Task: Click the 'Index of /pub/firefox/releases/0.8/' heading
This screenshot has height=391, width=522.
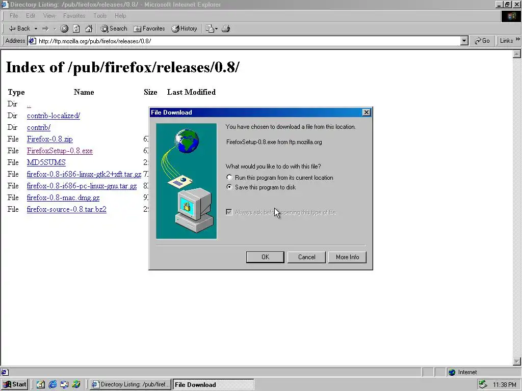Action: [x=122, y=67]
